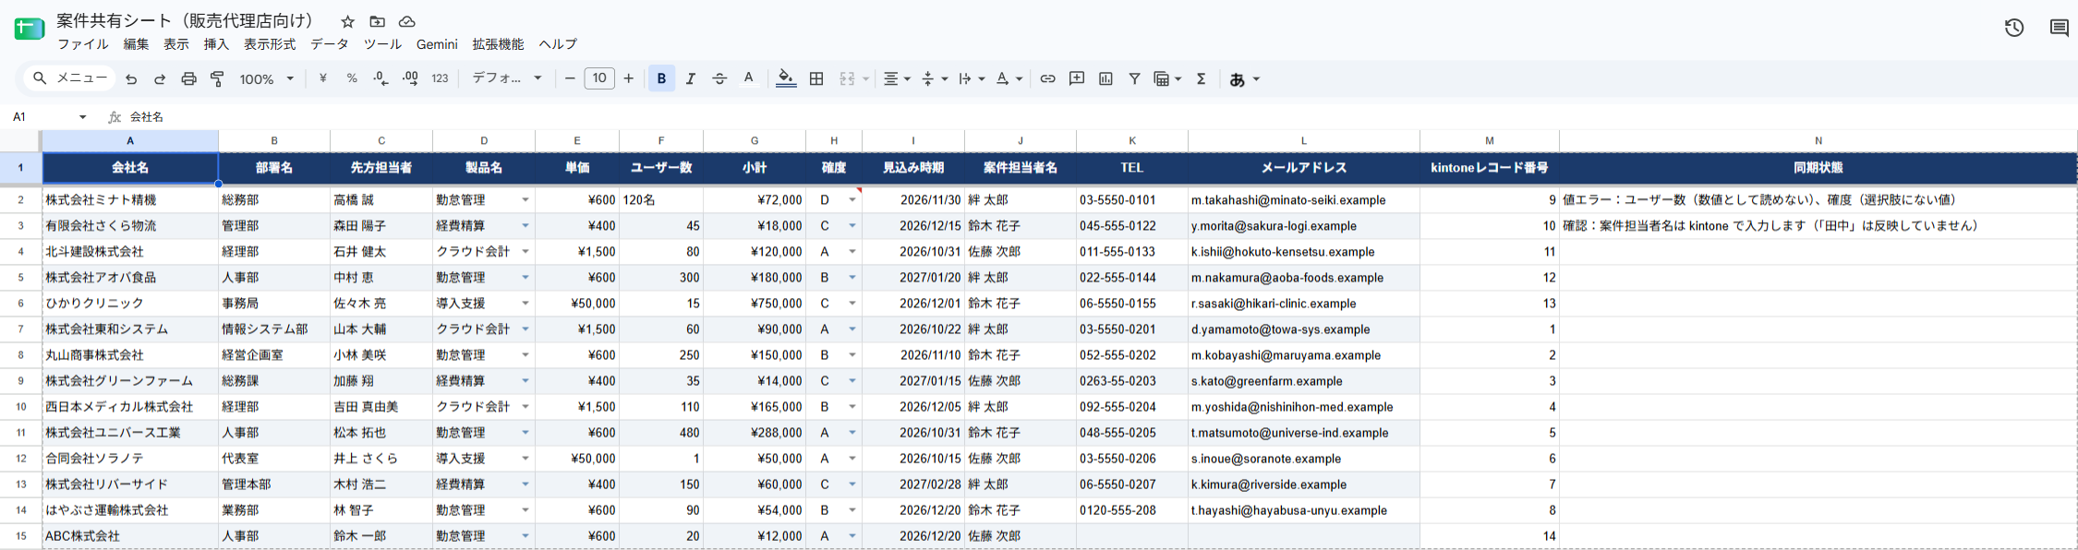Open the 拡張機能 menu

[498, 44]
